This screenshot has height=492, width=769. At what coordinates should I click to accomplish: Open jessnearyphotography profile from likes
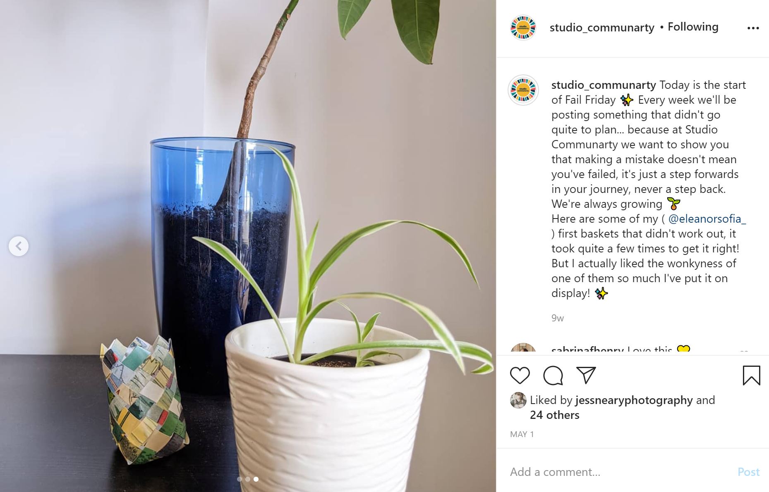pos(634,400)
